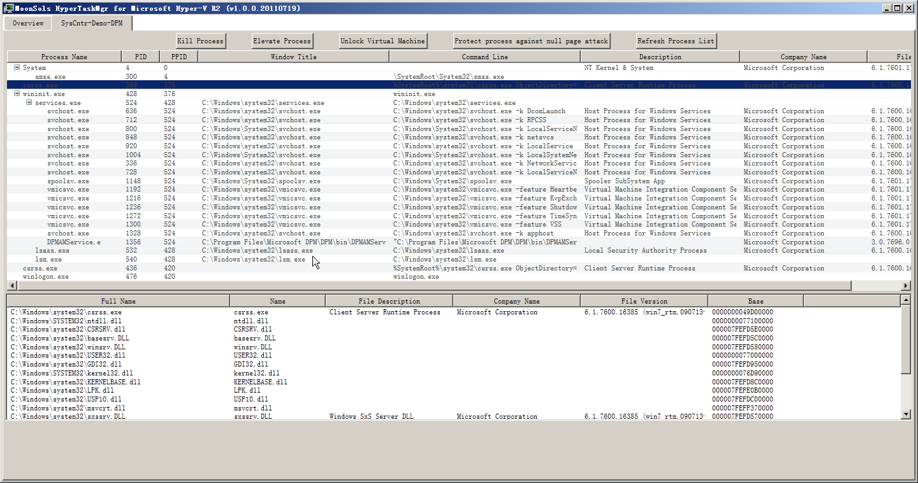Click the Unlock Virtual Machine button
Viewport: 918px width, 483px height.
[382, 41]
